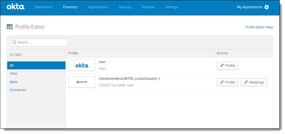Open the Settings menu
285x134 pixels.
171,7
